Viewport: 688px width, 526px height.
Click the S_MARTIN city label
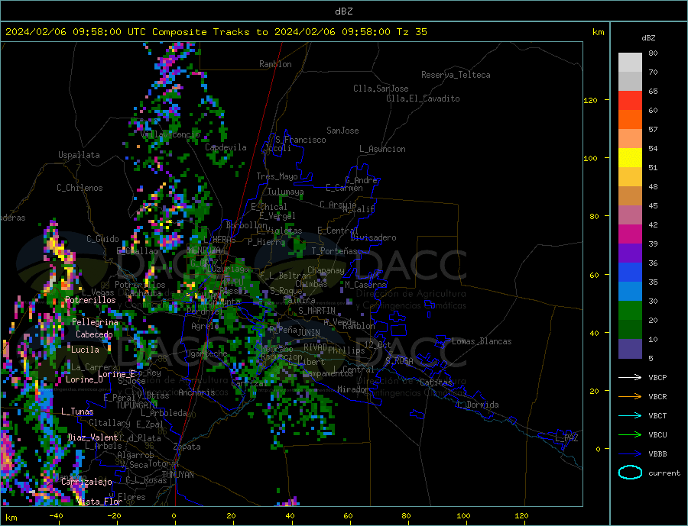click(316, 311)
